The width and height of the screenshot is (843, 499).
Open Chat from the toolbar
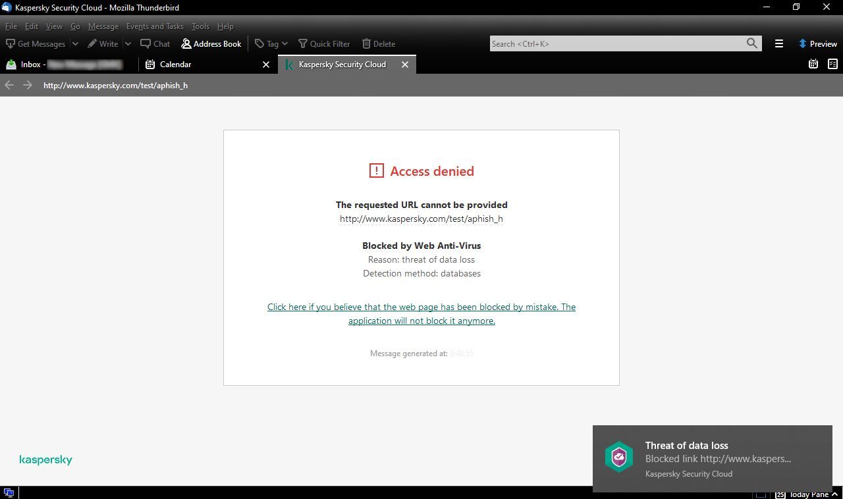[155, 44]
